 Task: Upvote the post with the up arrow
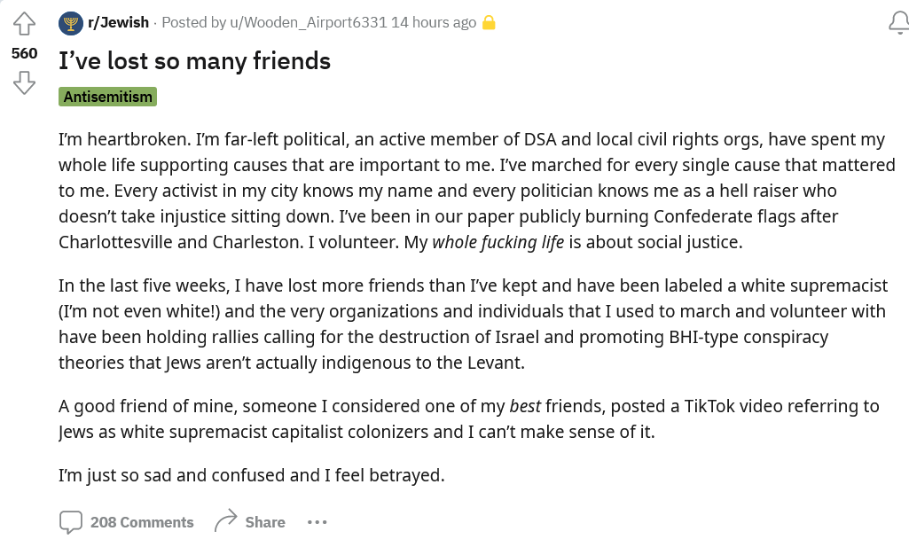click(24, 24)
